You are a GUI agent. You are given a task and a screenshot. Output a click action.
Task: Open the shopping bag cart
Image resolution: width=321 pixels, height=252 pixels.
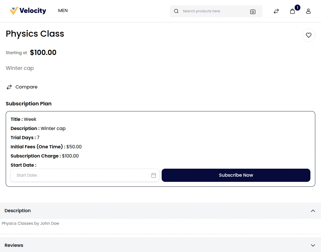(292, 11)
